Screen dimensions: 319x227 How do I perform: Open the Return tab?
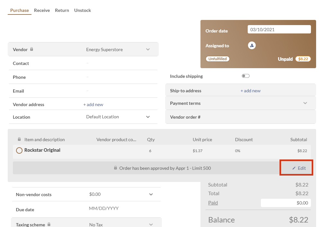click(62, 10)
